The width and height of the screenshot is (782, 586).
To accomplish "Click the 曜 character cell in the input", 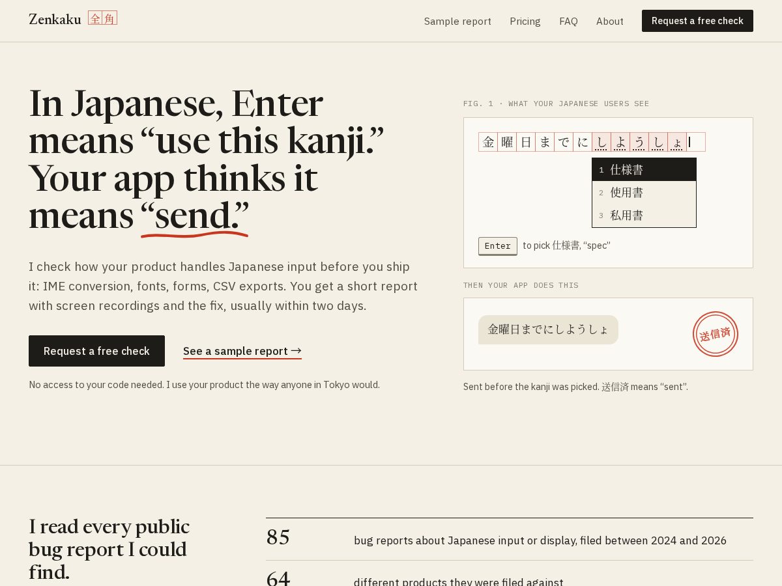I will point(507,142).
